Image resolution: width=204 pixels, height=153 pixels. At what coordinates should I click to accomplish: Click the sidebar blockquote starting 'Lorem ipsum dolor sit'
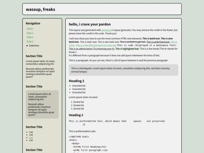[42, 104]
